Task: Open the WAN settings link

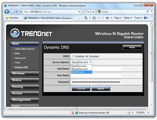Action: pyautogui.click(x=17, y=54)
